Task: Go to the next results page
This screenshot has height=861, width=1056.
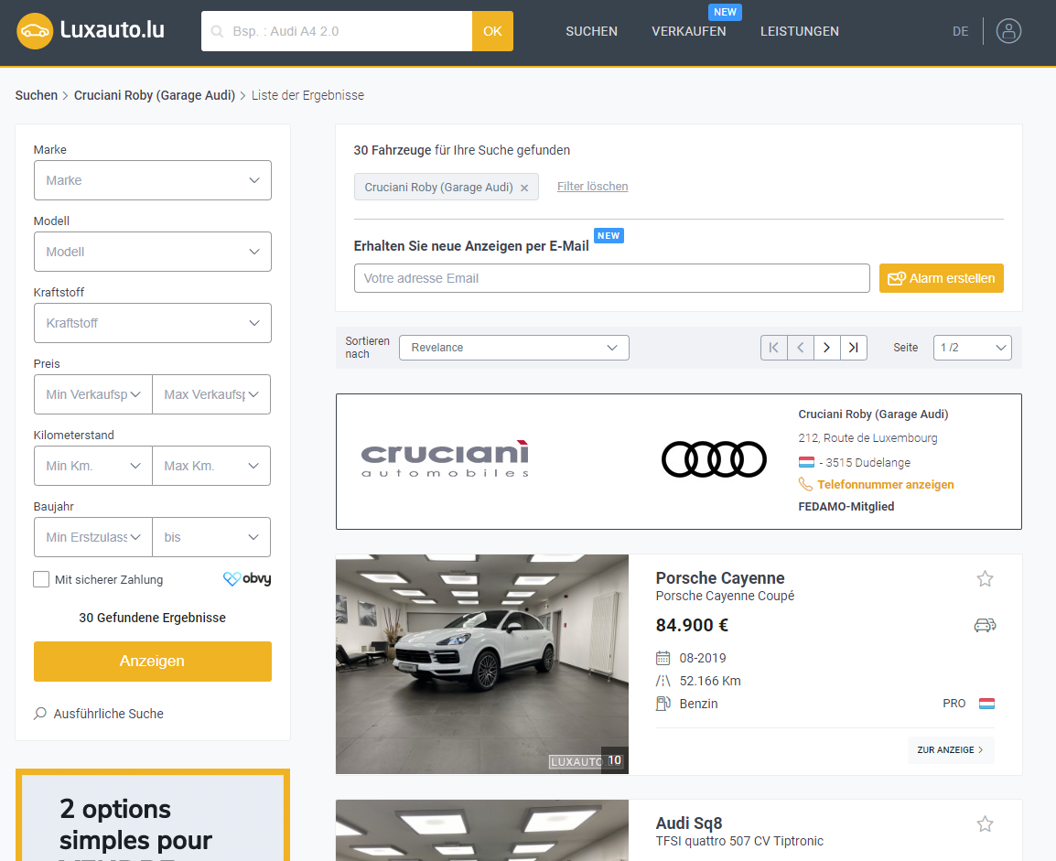Action: click(x=826, y=348)
